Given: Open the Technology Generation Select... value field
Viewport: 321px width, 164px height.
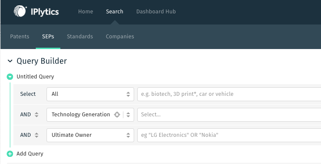Looking at the screenshot, I should [229, 115].
